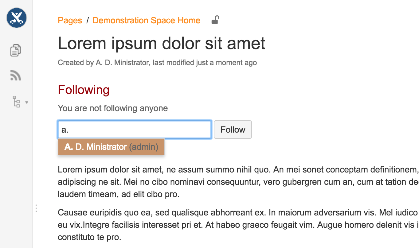The height and width of the screenshot is (248, 419).
Task: Click the RSS feed icon in sidebar
Action: (x=15, y=75)
